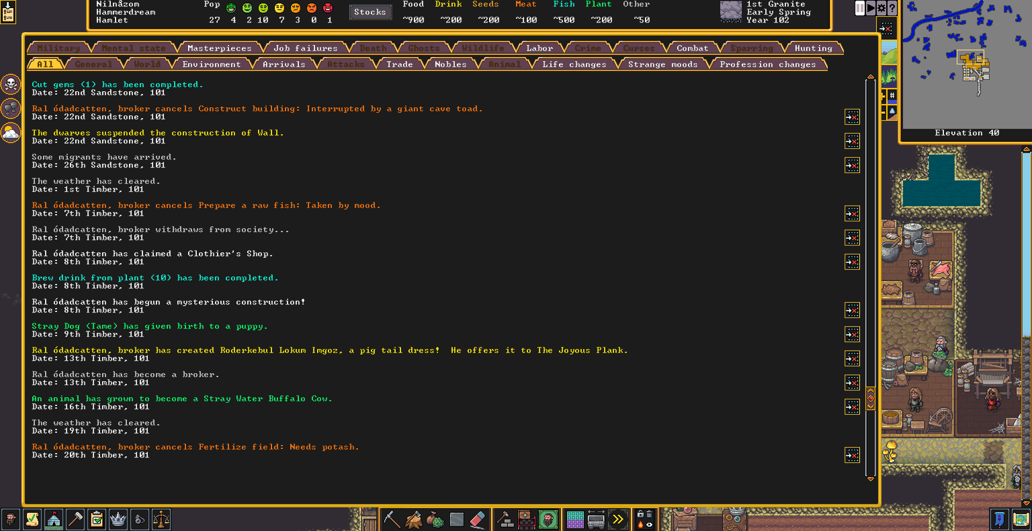Open the zones dwarf-face icon

[548, 519]
